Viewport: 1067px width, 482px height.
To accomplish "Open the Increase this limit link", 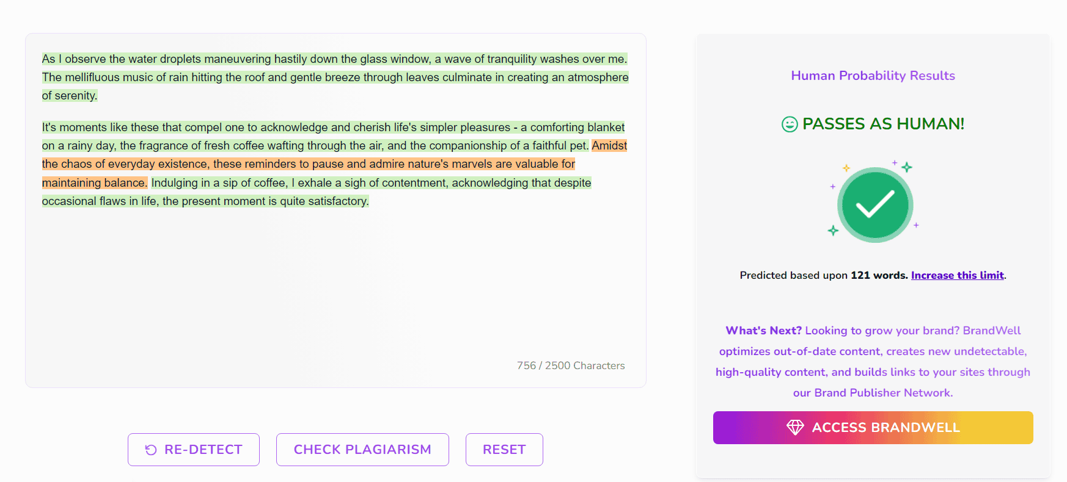I will (x=957, y=275).
